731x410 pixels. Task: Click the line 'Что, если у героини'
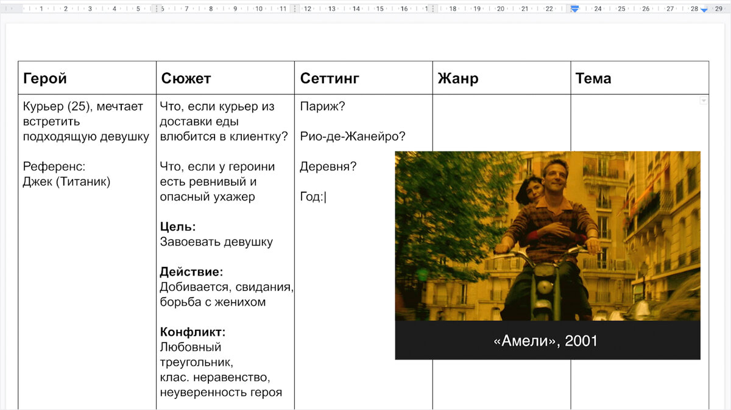click(217, 167)
